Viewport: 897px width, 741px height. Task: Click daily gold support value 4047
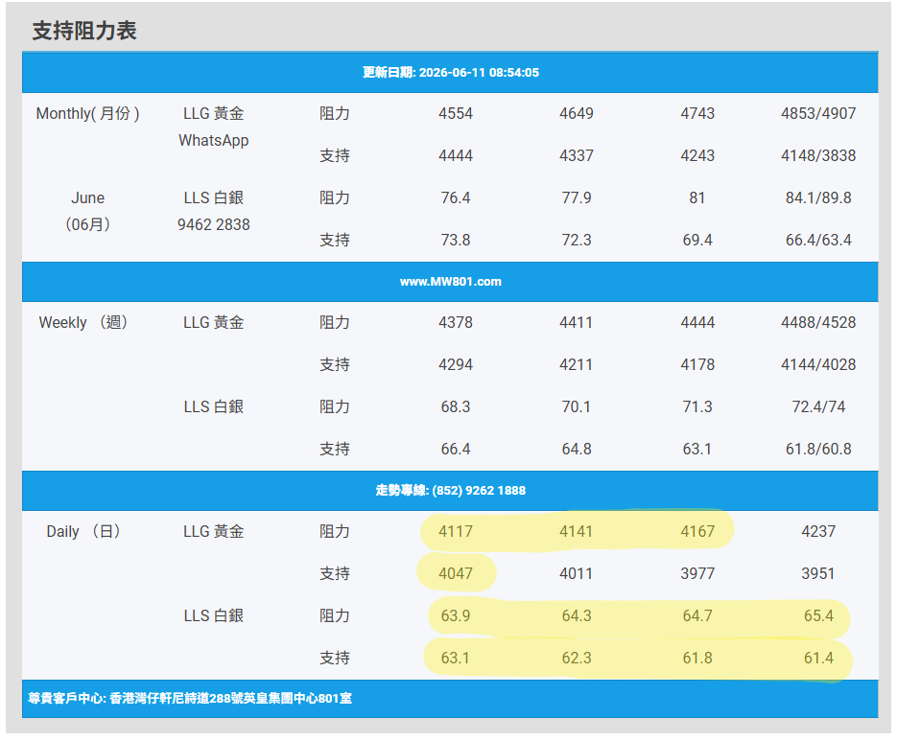pos(456,573)
